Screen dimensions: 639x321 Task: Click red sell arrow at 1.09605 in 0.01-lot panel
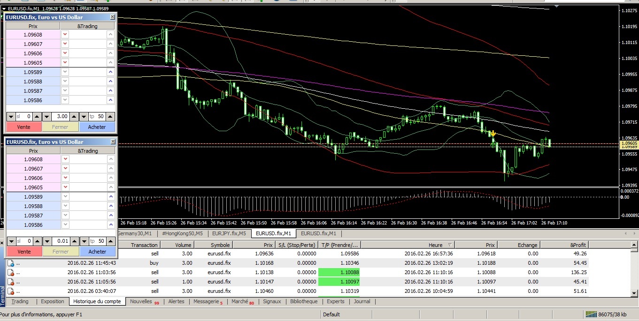click(x=65, y=187)
